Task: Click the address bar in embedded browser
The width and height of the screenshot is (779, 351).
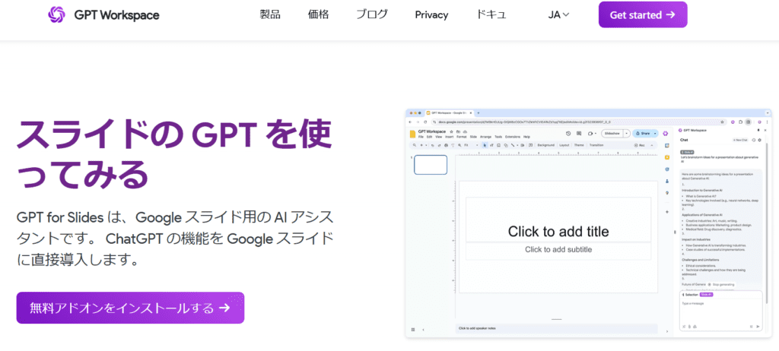Action: click(579, 121)
